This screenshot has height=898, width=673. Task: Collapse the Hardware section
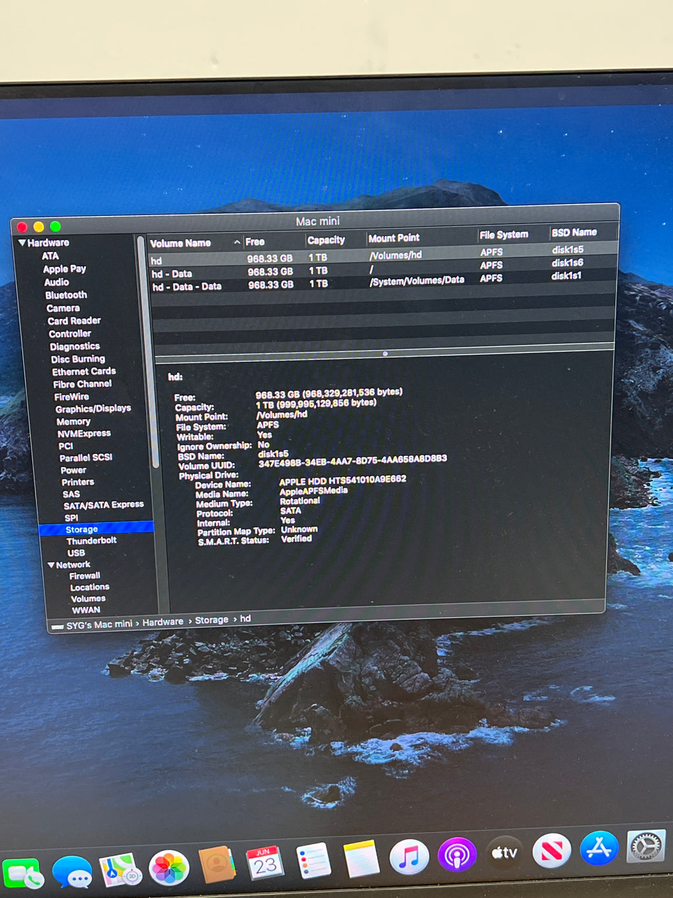(x=22, y=242)
